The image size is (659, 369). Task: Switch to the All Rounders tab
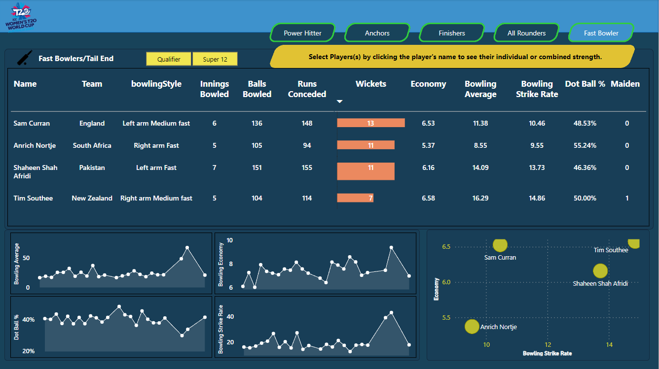(527, 33)
